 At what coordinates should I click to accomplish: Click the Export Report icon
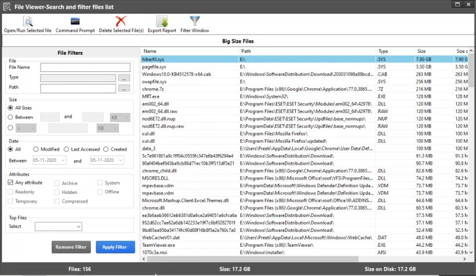(162, 21)
